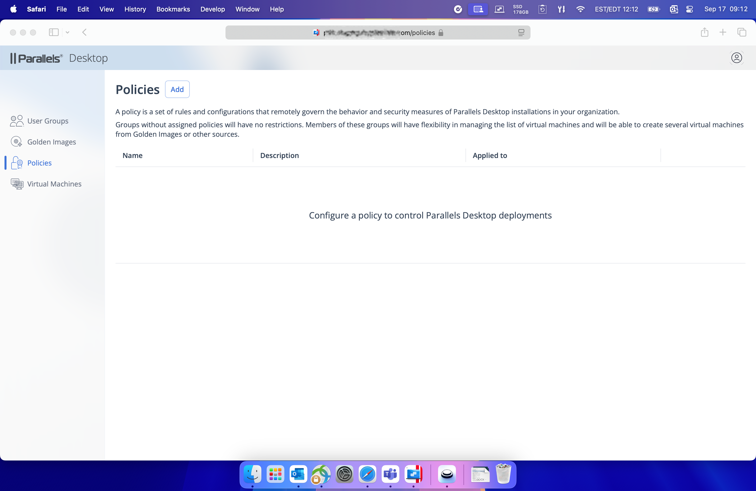Open macOS Control Center
756x491 pixels.
coord(689,9)
